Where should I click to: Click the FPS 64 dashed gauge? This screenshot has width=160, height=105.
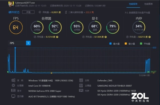(16, 27)
